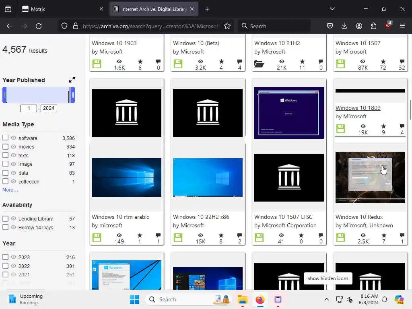Open Windows 10 22H2 x86 thumbnail image
Viewport: 412px width, 309px height.
point(208,177)
